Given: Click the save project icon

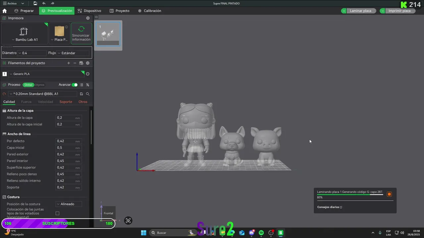Looking at the screenshot, I should (35, 3).
